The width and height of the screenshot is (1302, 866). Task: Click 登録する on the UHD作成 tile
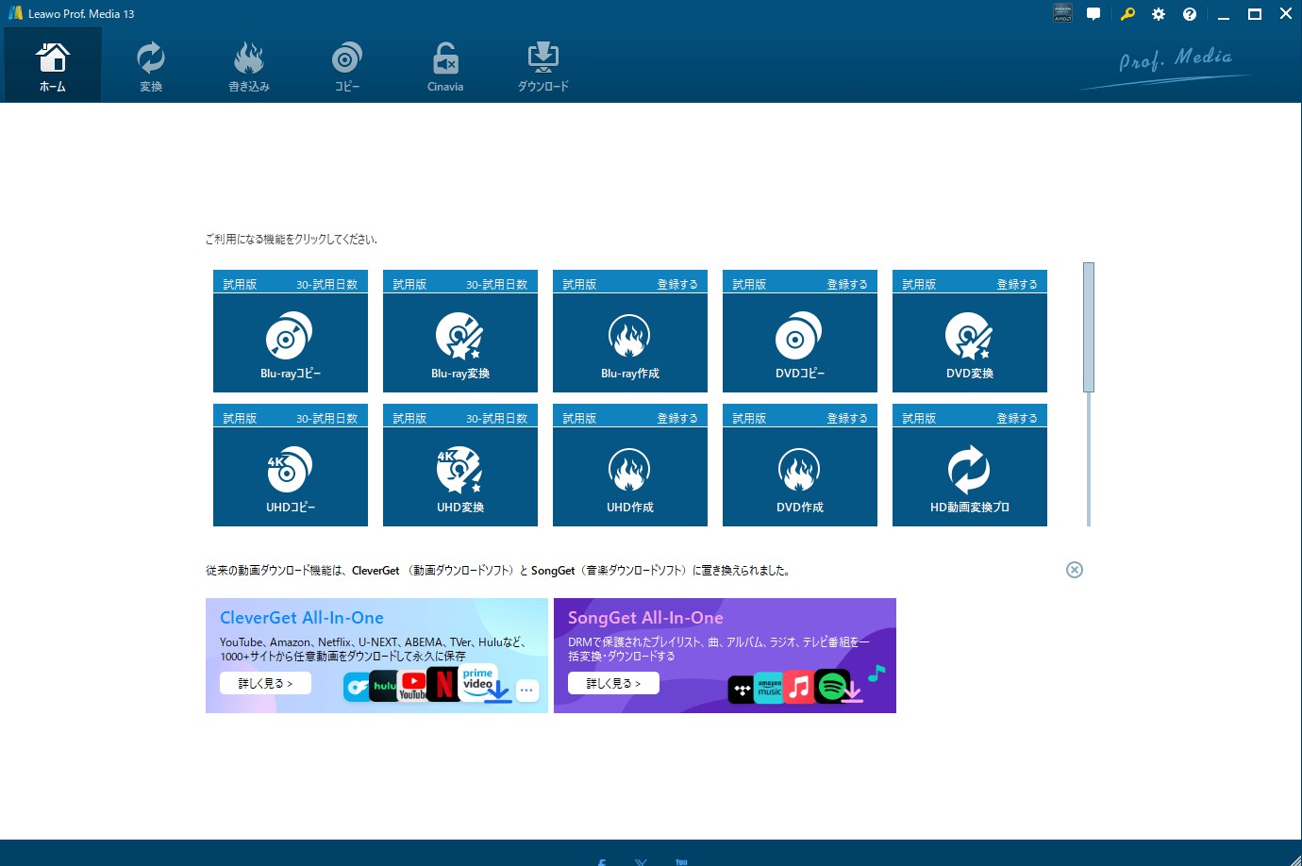677,418
